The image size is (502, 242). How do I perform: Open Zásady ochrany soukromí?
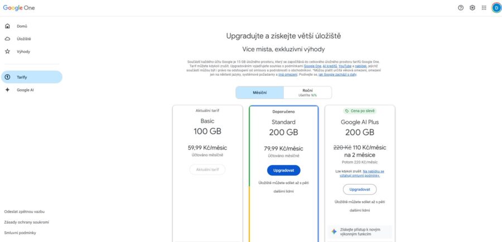(x=27, y=222)
